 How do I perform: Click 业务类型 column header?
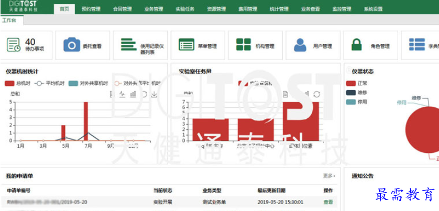click(212, 191)
